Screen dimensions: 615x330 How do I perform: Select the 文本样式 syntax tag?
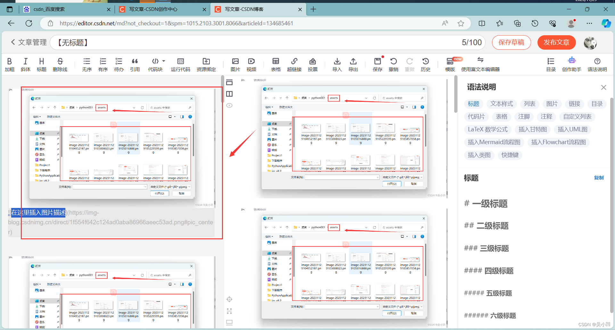click(x=502, y=104)
